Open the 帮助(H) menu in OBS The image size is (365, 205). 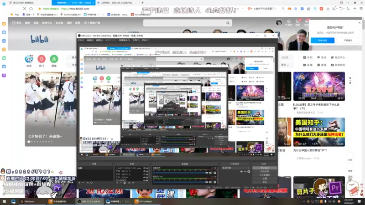tap(146, 40)
